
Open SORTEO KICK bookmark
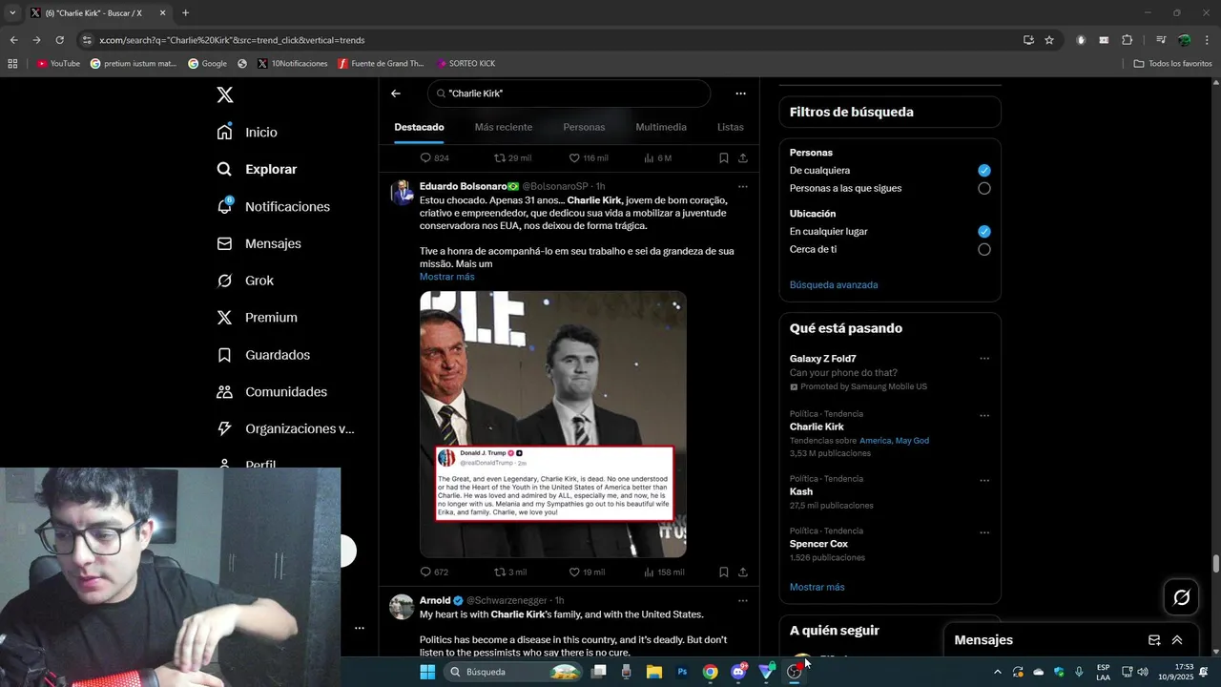(466, 64)
